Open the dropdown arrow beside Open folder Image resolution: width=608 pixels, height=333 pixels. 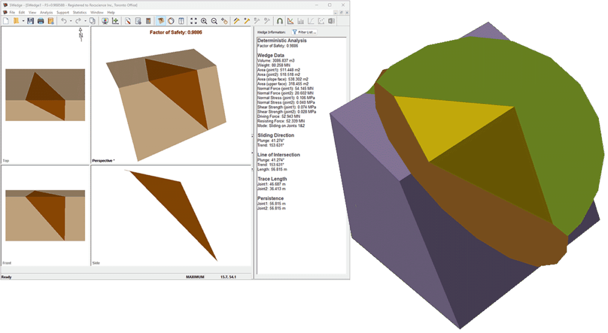click(22, 21)
